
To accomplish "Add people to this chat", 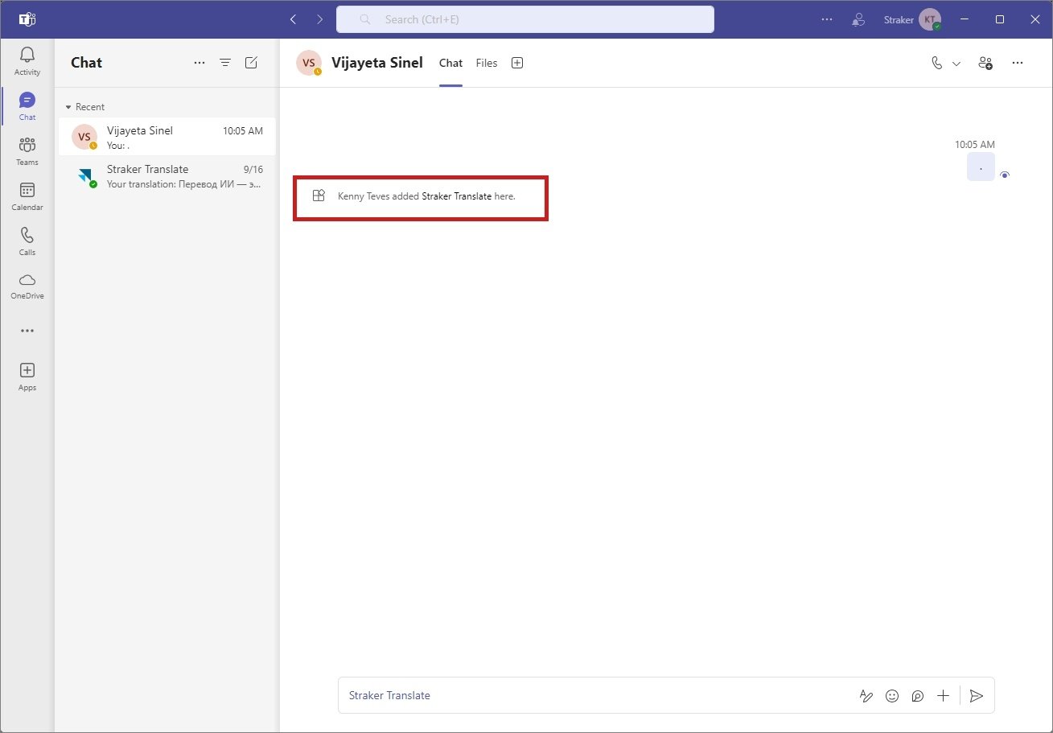I will 985,63.
